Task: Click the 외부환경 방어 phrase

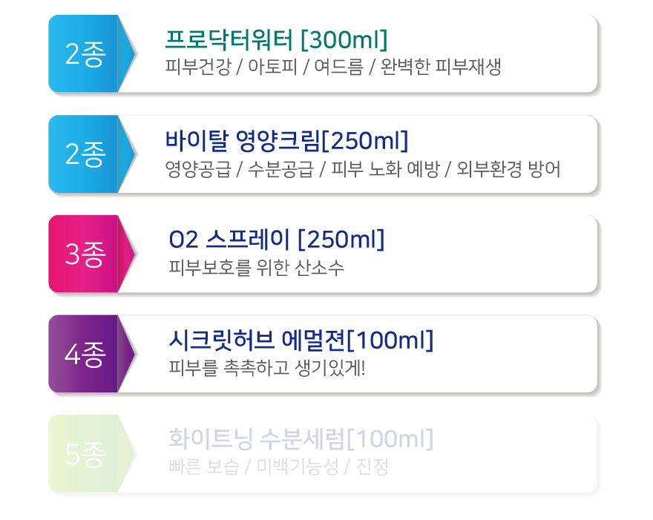Action: click(x=508, y=168)
